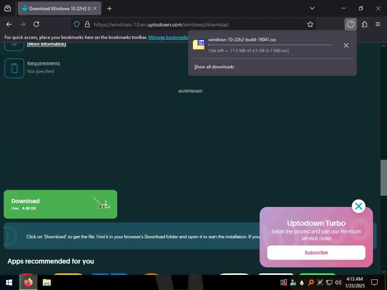The height and width of the screenshot is (290, 387).
Task: Open the volume speaker tray icon
Action: tap(338, 282)
